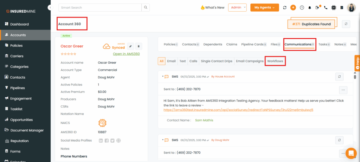Open the user profile avatar
This screenshot has height=162, width=360.
351,8
